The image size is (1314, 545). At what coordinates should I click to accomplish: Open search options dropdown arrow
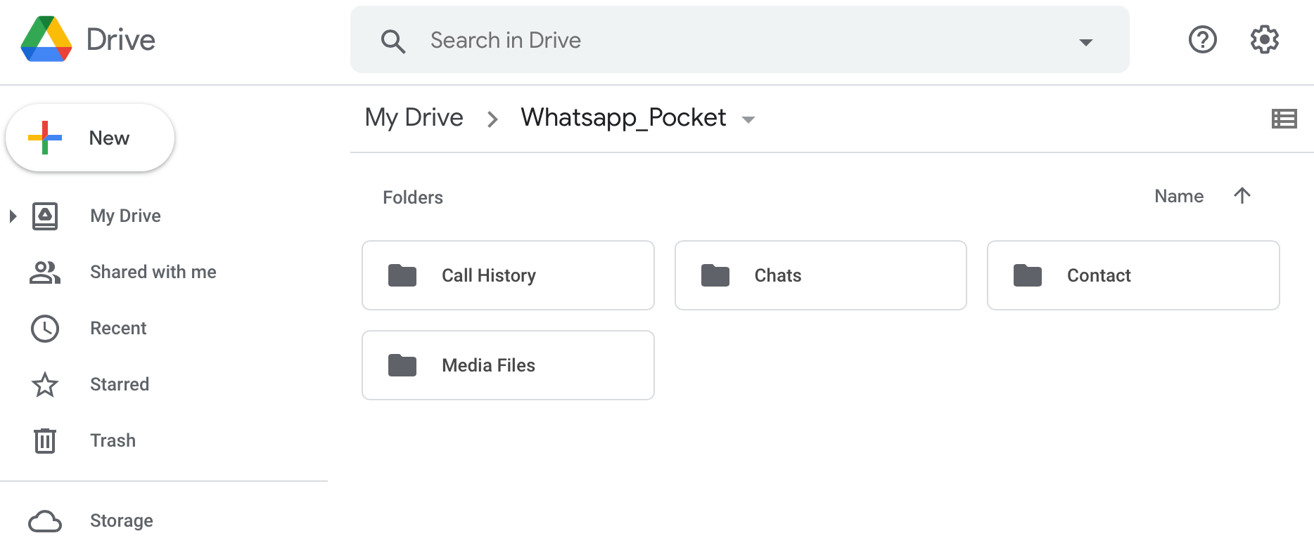coord(1086,42)
